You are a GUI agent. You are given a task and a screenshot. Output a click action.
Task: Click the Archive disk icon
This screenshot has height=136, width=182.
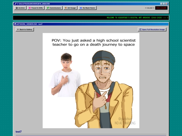17,8
